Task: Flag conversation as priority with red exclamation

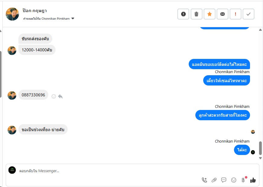Action: [x=236, y=14]
